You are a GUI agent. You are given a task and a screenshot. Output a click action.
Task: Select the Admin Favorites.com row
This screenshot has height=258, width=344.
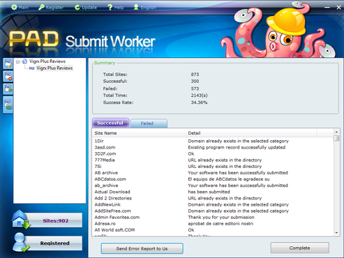pyautogui.click(x=213, y=217)
